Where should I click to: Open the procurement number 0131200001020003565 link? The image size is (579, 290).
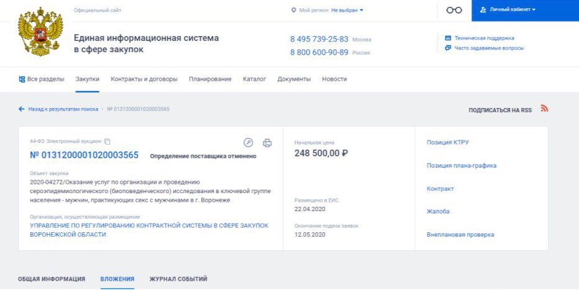coord(84,155)
